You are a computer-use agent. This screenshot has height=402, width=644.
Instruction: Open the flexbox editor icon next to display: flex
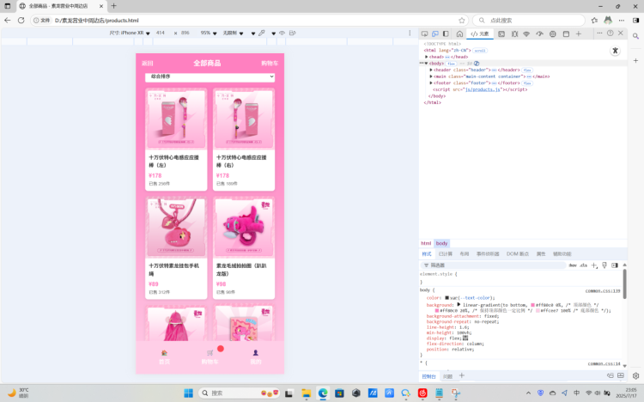465,338
